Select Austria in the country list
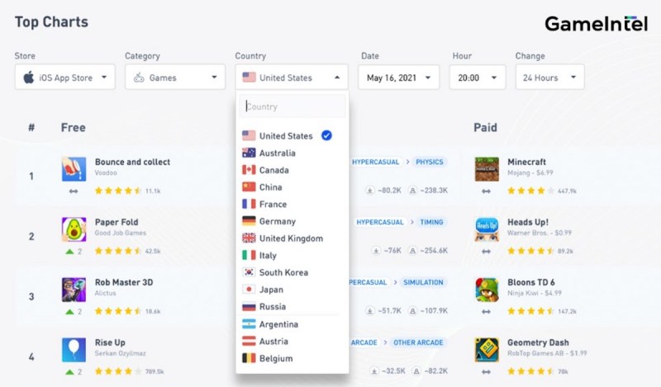 click(x=292, y=341)
